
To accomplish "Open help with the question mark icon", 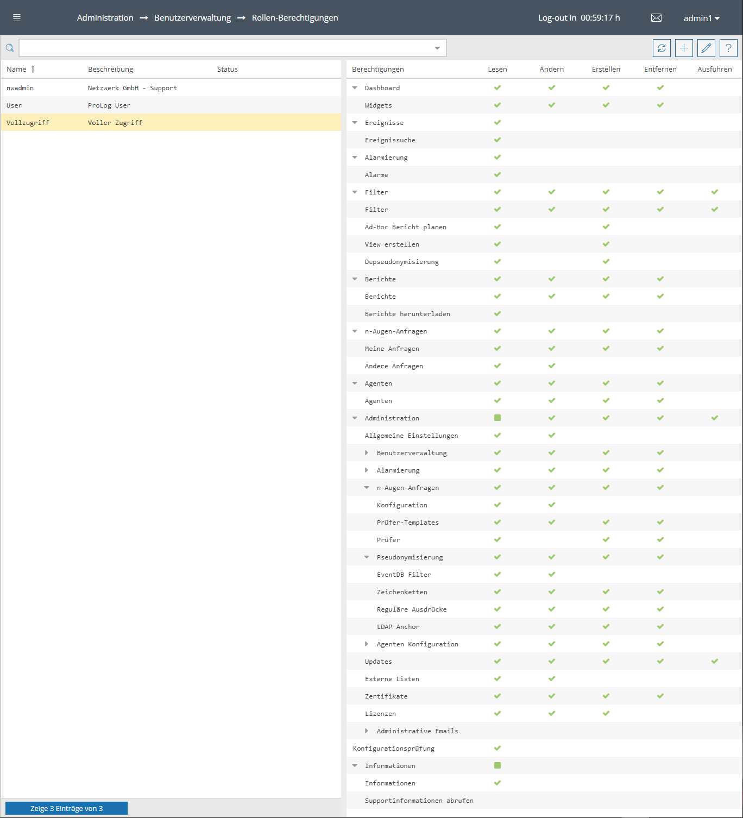I will [728, 48].
